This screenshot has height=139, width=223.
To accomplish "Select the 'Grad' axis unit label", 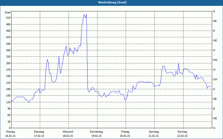I will point(8,13).
